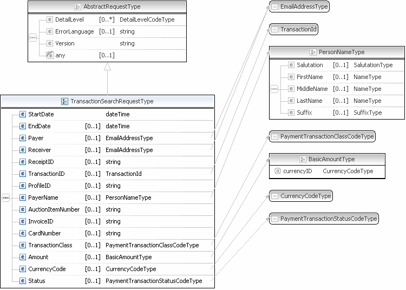
Task: Collapse the PersonNameType sequence connector
Action: [x=274, y=89]
